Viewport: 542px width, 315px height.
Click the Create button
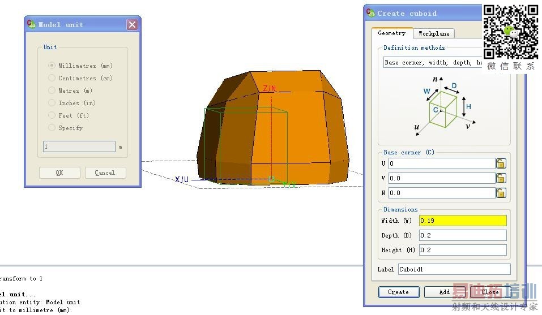[x=399, y=292]
